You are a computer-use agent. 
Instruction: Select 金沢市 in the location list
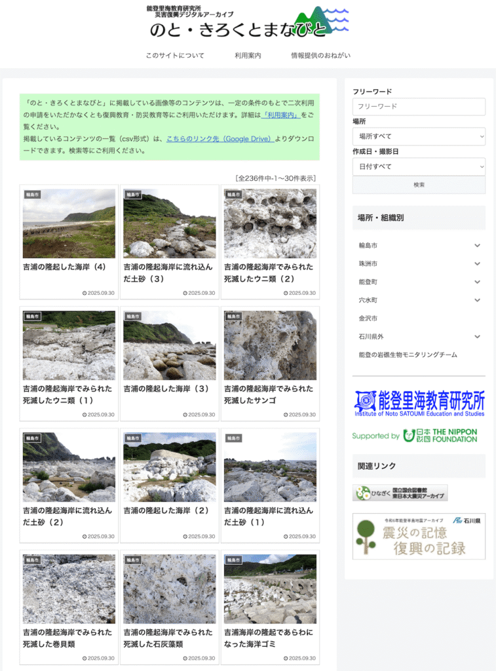click(368, 318)
